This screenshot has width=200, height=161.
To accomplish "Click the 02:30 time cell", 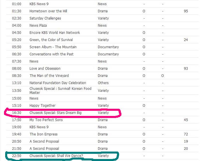I will (17, 18).
